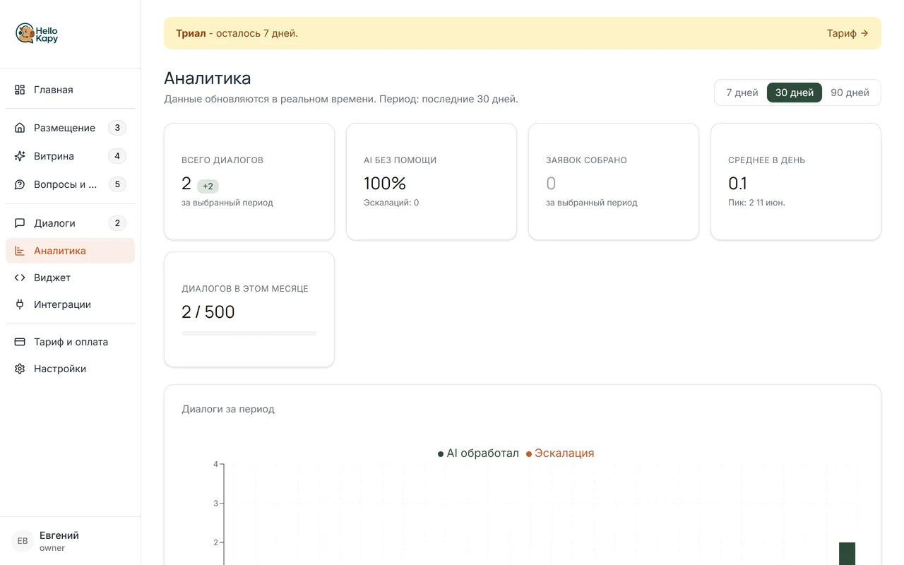Click the y-axis label 4

(216, 464)
